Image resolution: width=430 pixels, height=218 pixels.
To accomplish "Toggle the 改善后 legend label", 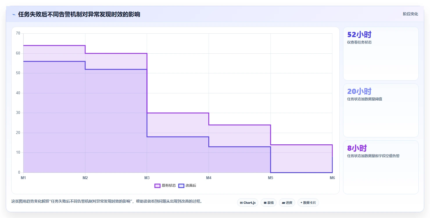I will tap(191, 186).
